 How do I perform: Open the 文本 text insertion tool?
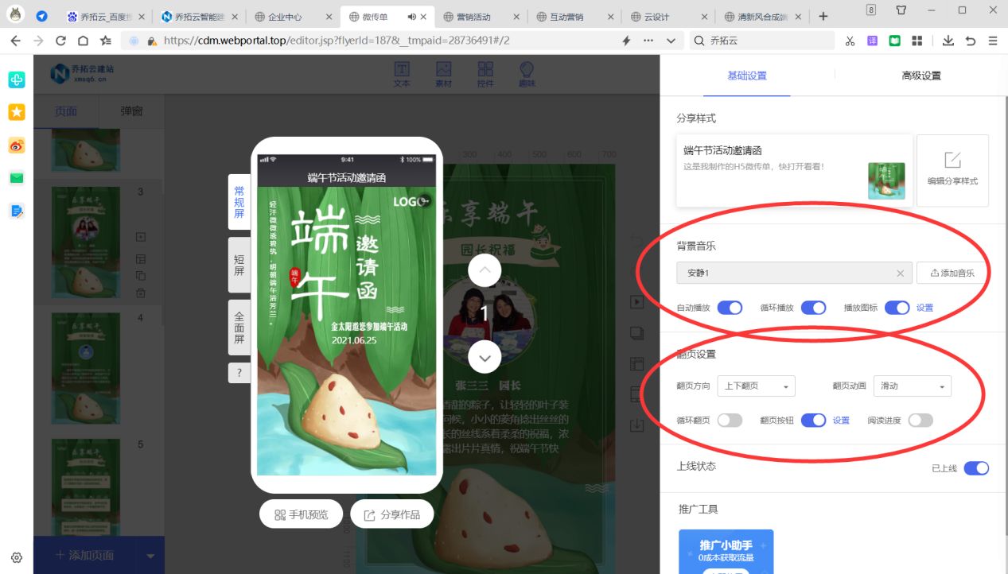pos(402,75)
